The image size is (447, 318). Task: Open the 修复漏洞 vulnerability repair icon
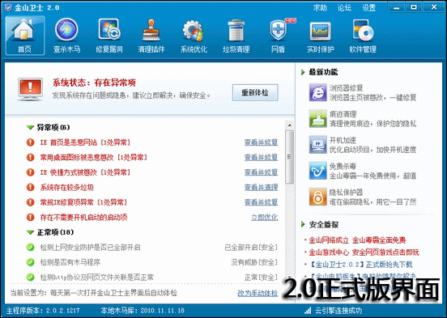109,30
